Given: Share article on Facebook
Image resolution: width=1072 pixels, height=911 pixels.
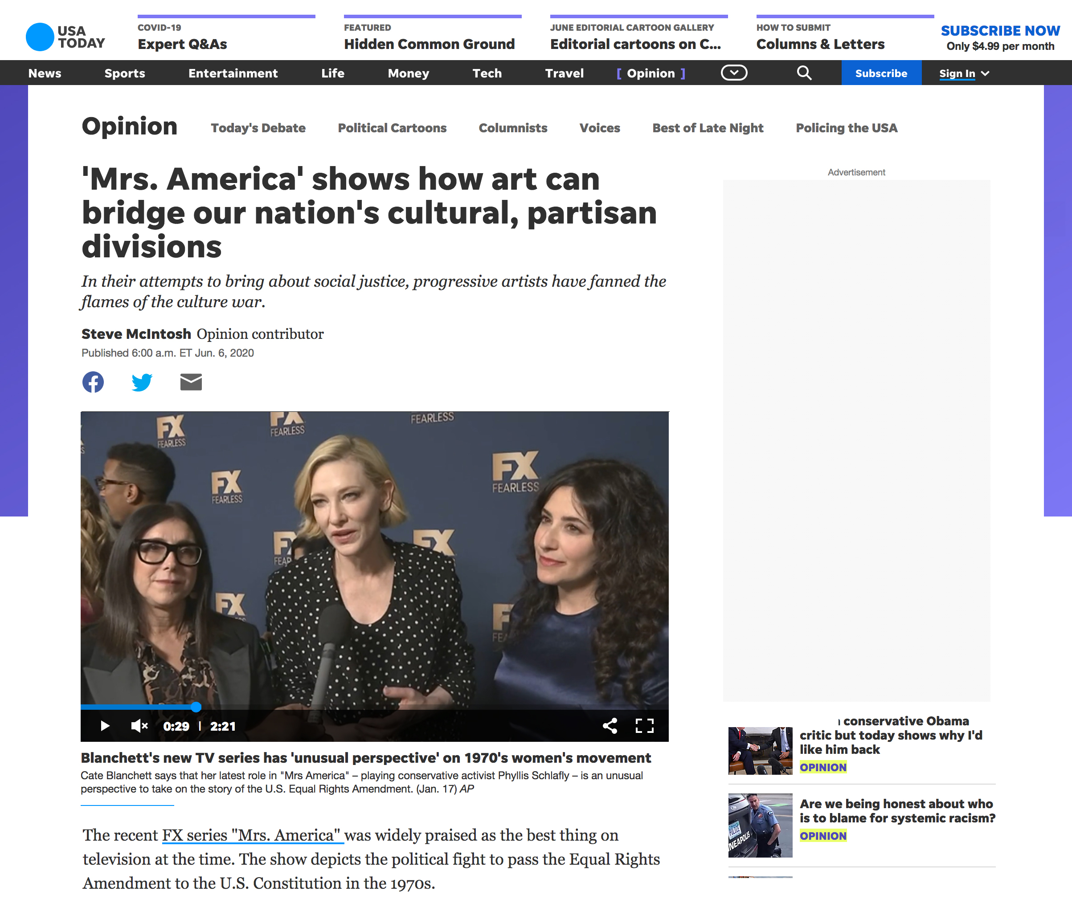Looking at the screenshot, I should (93, 382).
